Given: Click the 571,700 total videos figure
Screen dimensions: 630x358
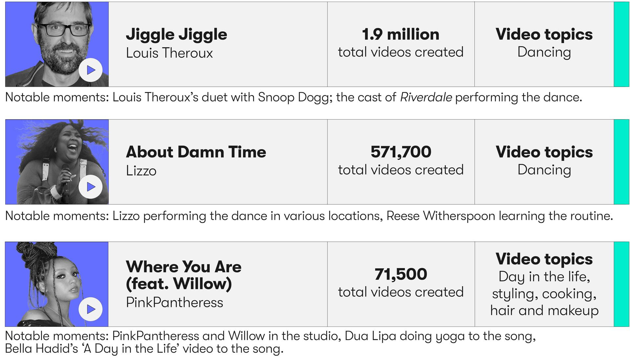Looking at the screenshot, I should point(401,152).
